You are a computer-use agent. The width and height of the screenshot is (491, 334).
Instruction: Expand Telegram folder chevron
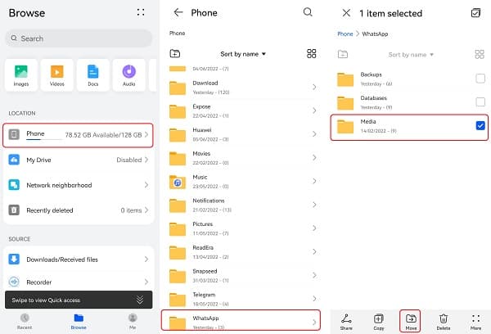pyautogui.click(x=314, y=299)
